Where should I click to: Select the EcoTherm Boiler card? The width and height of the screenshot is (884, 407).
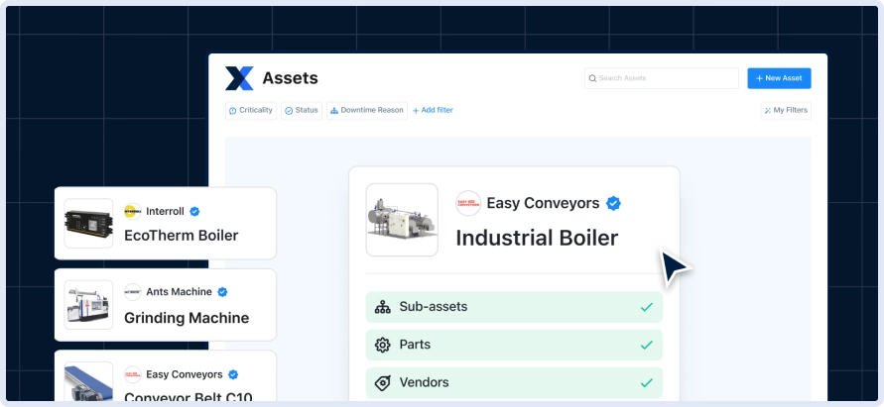click(165, 223)
